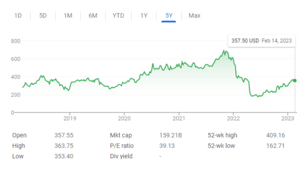Click the P/E ratio label
This screenshot has height=170, width=302.
click(122, 146)
